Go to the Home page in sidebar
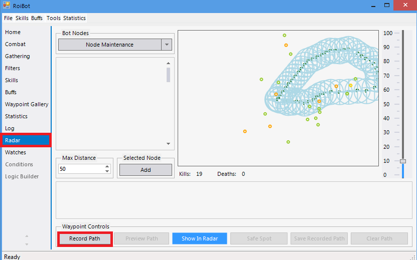This screenshot has width=417, height=260. 13,32
